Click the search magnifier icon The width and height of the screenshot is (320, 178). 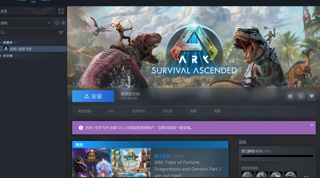click(3, 32)
